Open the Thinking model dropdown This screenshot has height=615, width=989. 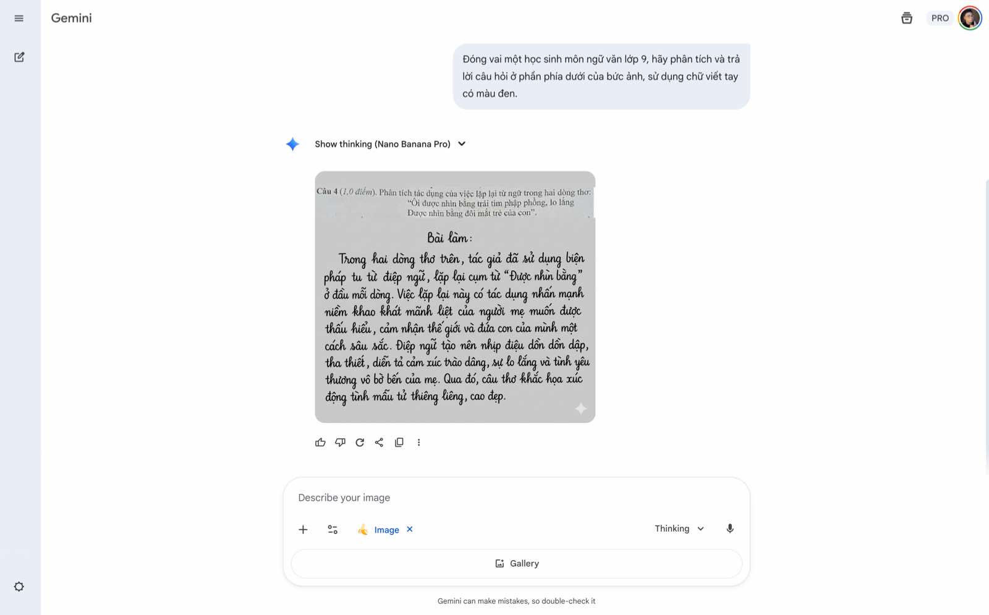[679, 528]
